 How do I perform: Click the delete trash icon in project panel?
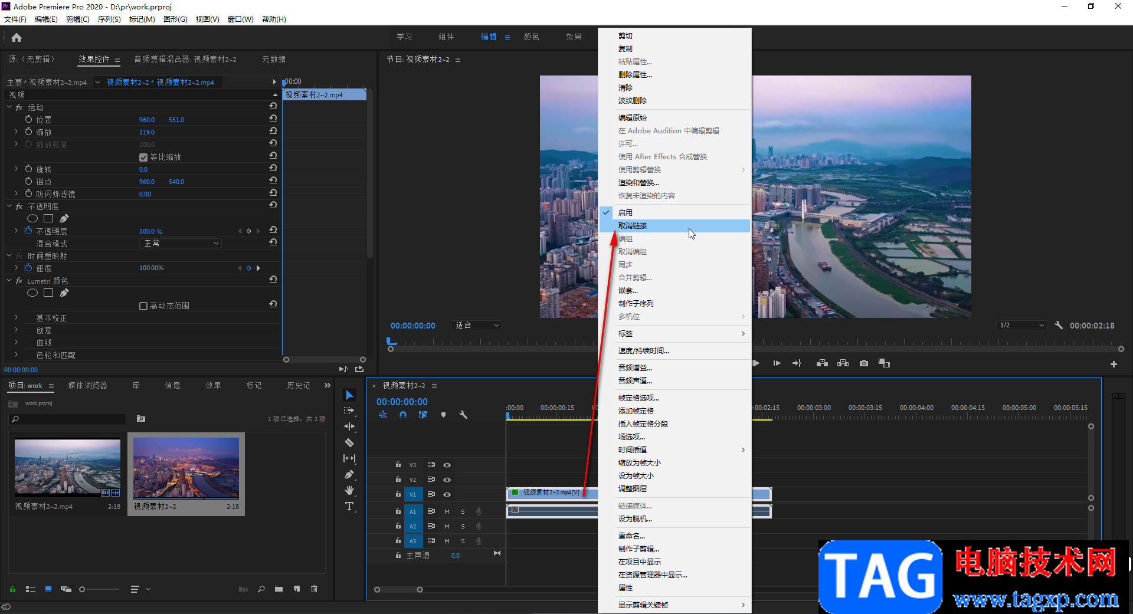pyautogui.click(x=315, y=589)
